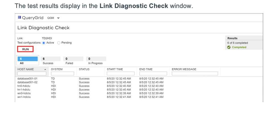Click the ERROR MESSAGE filter field
This screenshot has height=116, width=270.
[x=195, y=73]
